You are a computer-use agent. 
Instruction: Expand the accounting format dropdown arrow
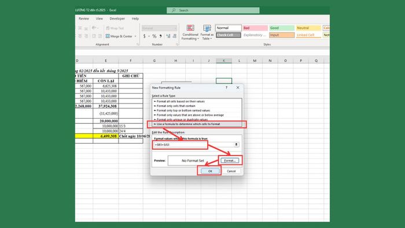tap(149, 36)
